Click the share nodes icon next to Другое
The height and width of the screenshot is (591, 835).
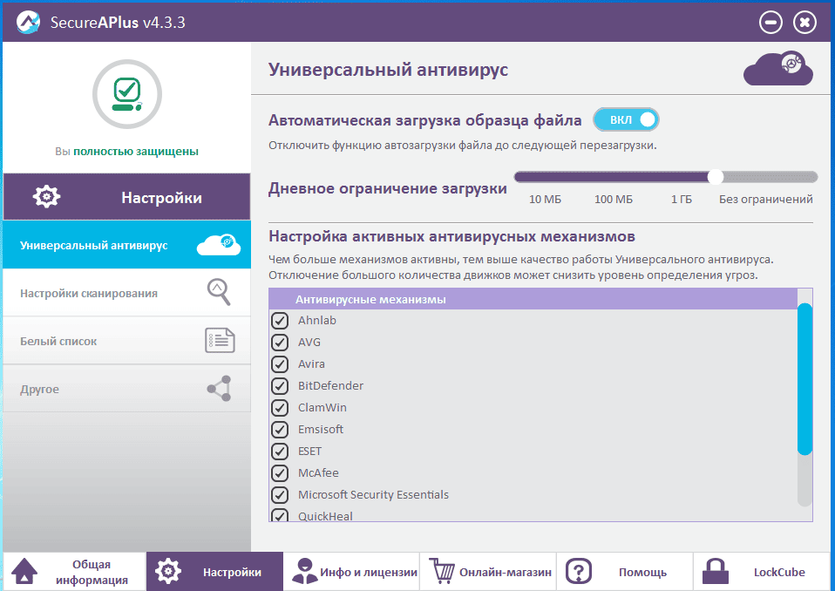point(220,388)
